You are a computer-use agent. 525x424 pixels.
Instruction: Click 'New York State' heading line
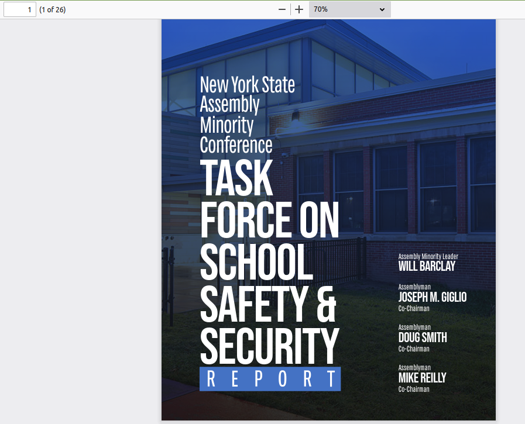click(248, 84)
